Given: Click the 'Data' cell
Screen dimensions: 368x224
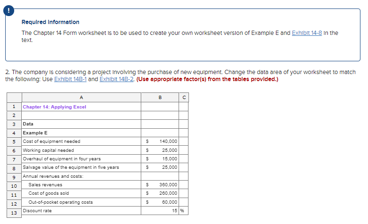Looking at the screenshot, I should click(x=81, y=124).
